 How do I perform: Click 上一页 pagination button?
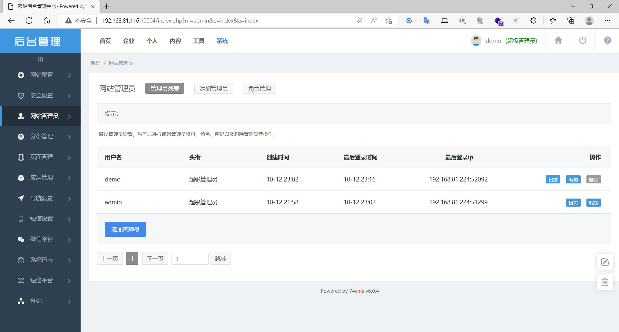pyautogui.click(x=110, y=259)
